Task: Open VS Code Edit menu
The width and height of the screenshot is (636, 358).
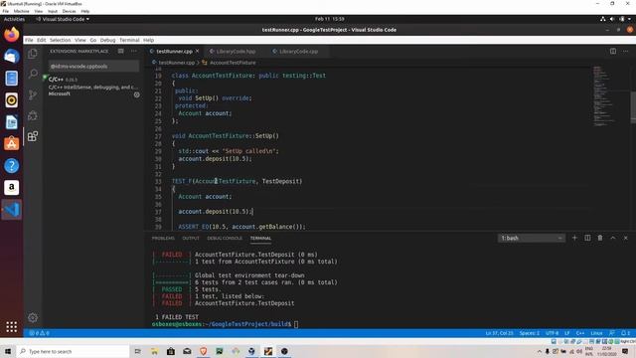Action: tap(42, 40)
